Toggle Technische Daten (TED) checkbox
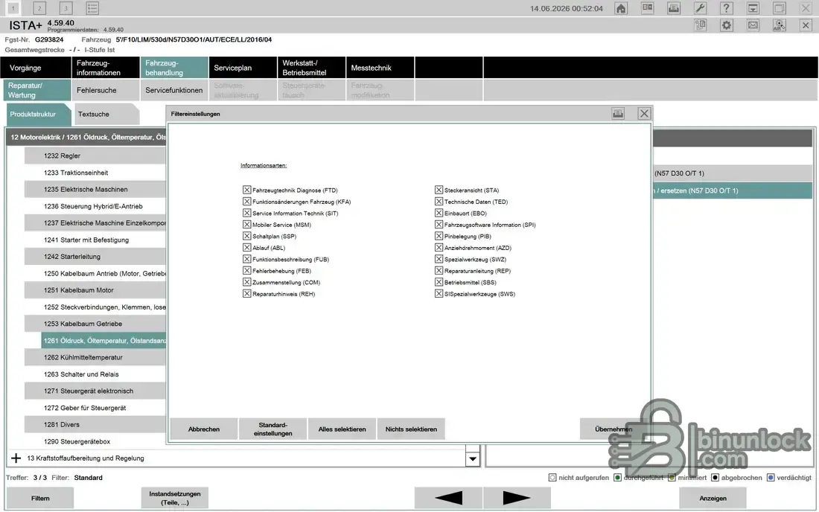 (x=439, y=202)
